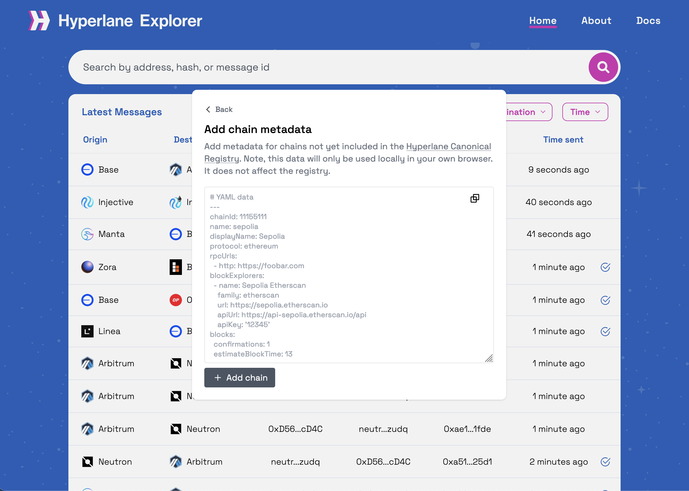Click delivered checkmark in Zora row
The width and height of the screenshot is (689, 491).
[x=605, y=267]
